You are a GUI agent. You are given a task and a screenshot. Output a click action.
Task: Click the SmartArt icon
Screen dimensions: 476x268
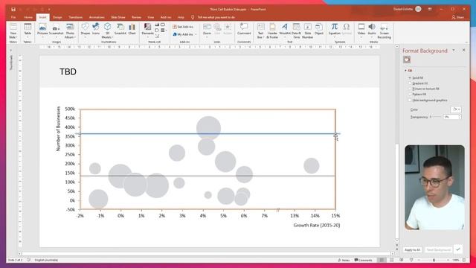[x=120, y=29]
